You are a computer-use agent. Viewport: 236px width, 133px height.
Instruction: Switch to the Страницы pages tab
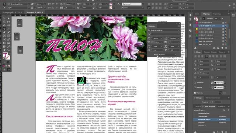[x=217, y=14]
